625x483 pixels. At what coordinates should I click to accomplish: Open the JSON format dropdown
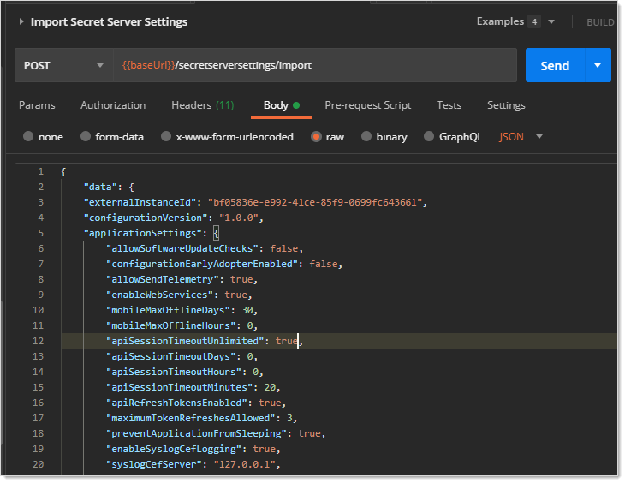521,137
